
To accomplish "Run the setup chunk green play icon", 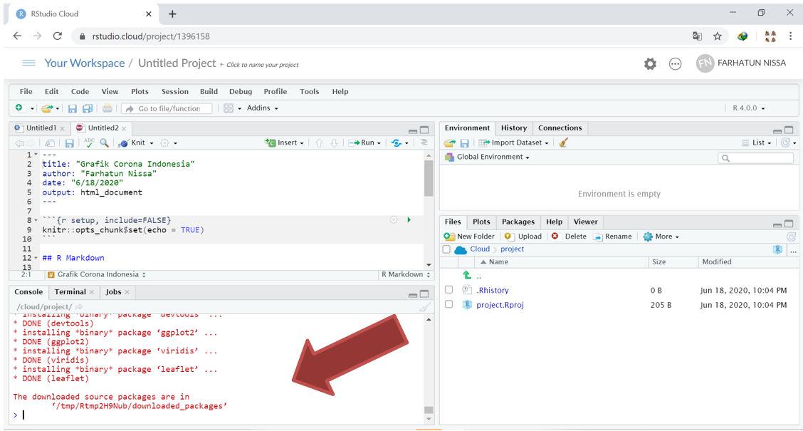I will (409, 220).
